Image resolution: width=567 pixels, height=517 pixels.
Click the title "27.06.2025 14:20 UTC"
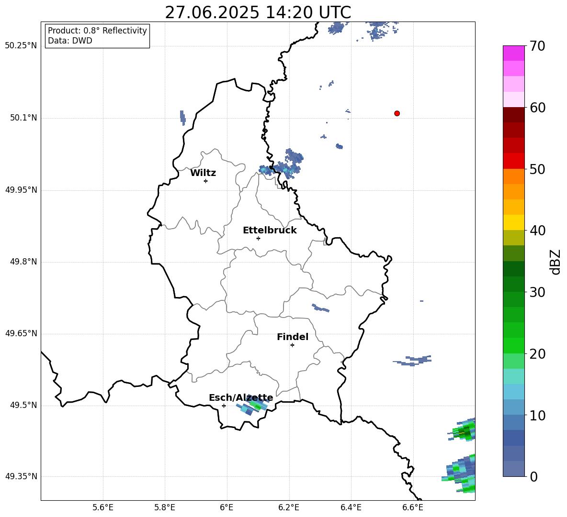(x=258, y=12)
